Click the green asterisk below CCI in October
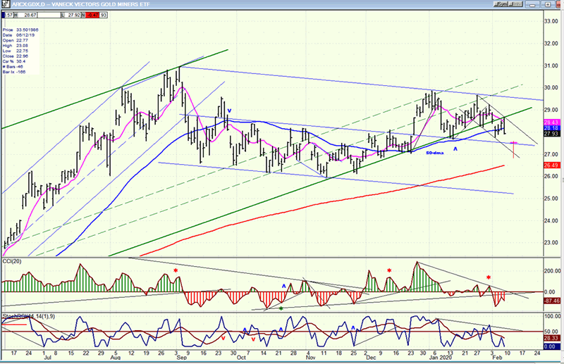The width and height of the screenshot is (564, 364). click(x=281, y=308)
